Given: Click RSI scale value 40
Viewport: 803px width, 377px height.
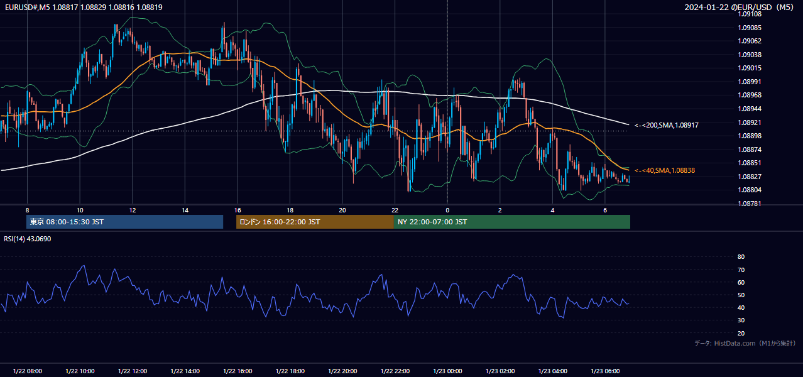Looking at the screenshot, I should (x=741, y=307).
